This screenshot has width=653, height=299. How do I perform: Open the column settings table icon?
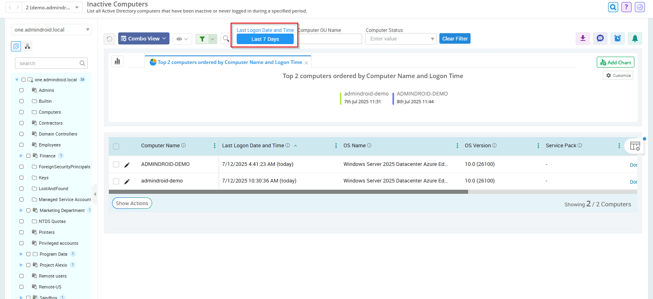pos(635,146)
